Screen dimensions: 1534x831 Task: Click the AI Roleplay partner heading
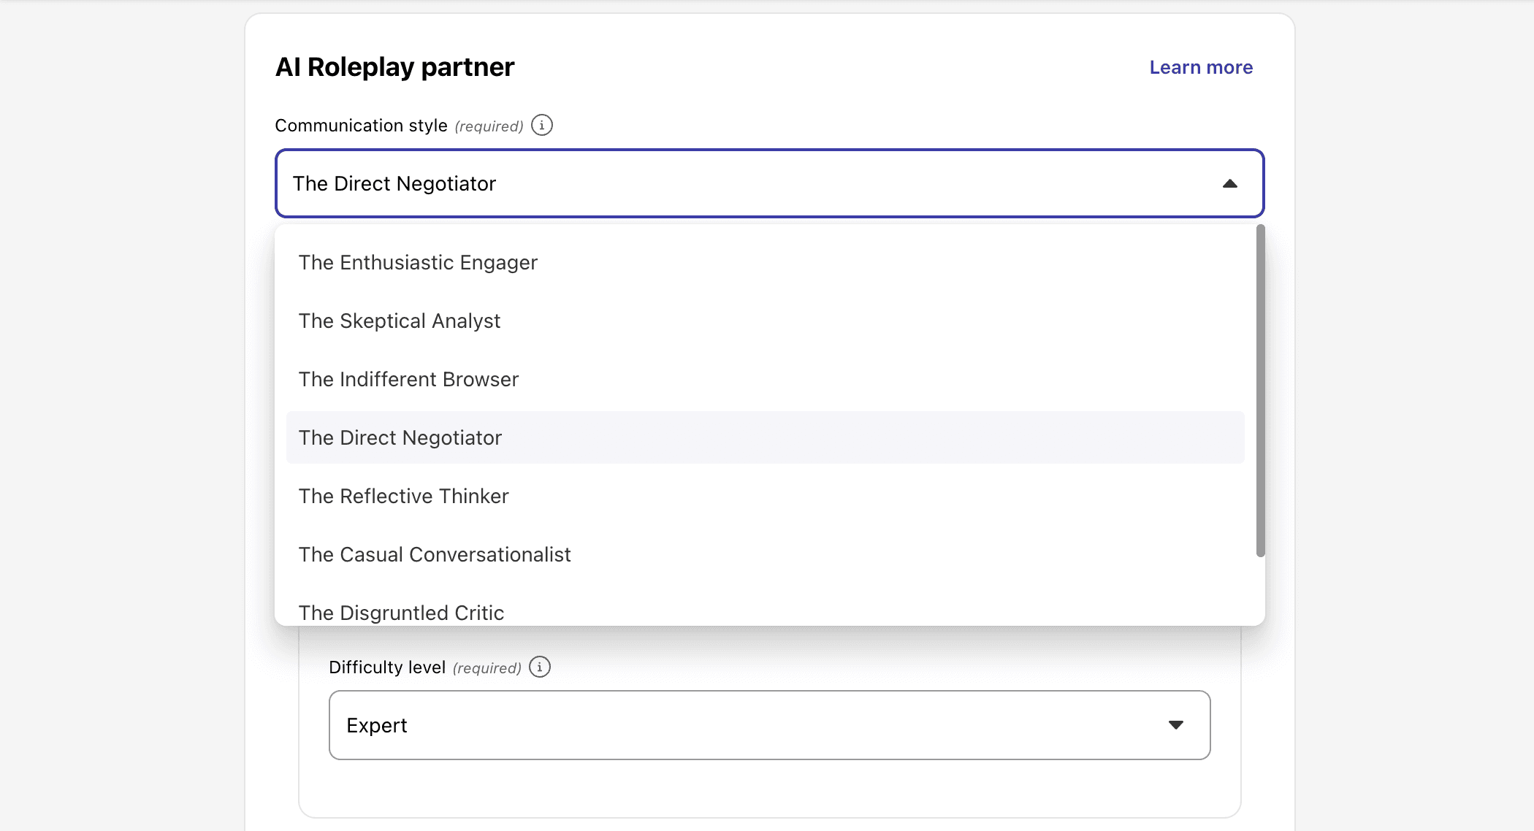394,67
